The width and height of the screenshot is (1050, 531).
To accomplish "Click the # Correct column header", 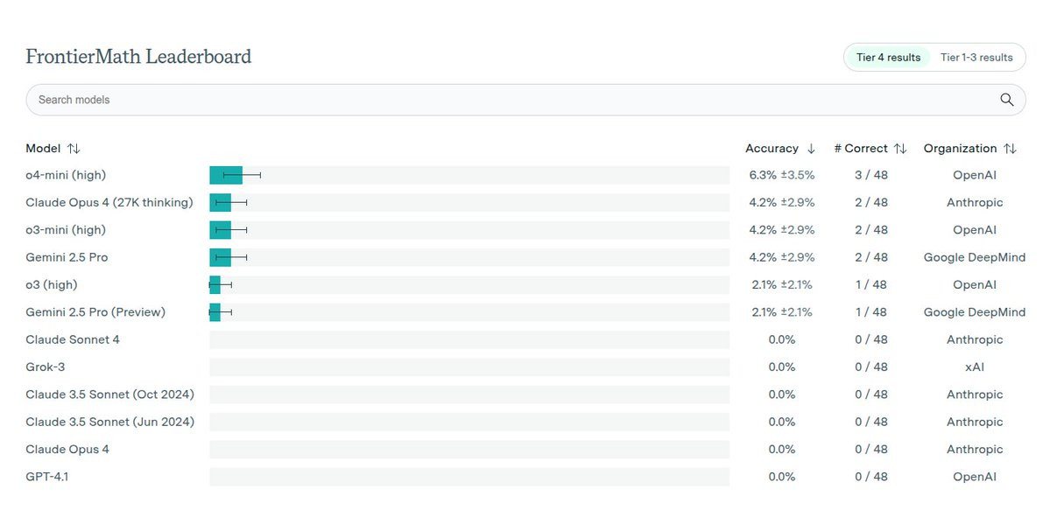I will (x=861, y=149).
